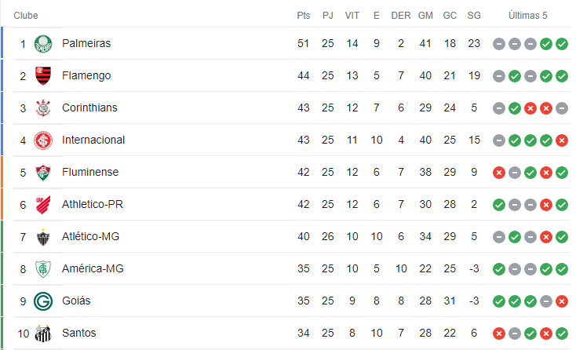Click the Santos club crest
The image size is (576, 350).
point(43,334)
